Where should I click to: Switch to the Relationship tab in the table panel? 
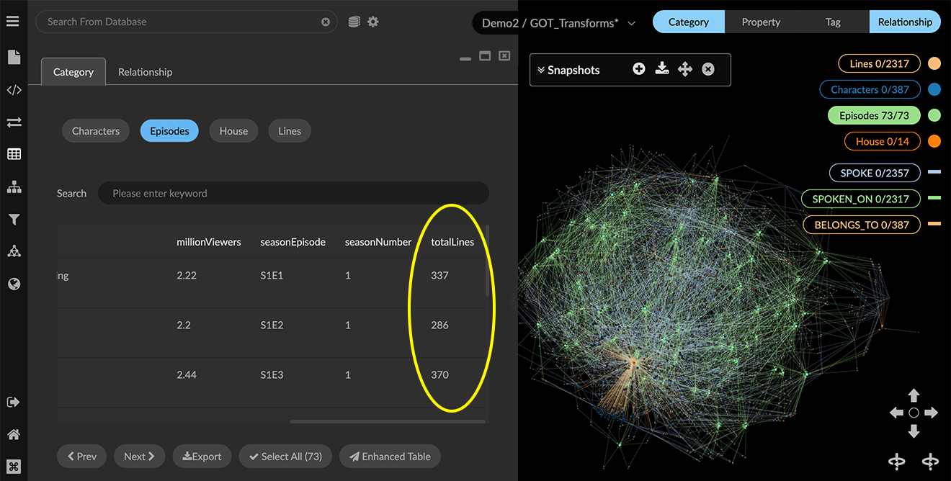pyautogui.click(x=145, y=72)
